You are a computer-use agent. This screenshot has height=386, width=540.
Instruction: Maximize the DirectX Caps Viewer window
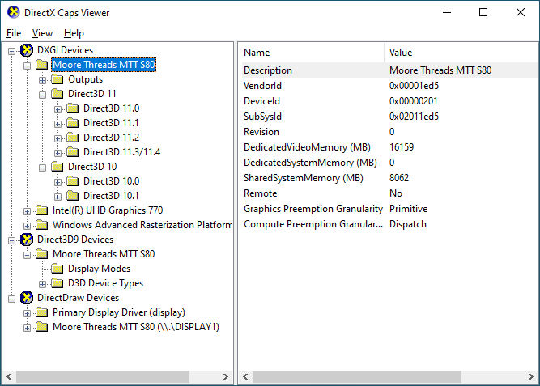point(483,12)
